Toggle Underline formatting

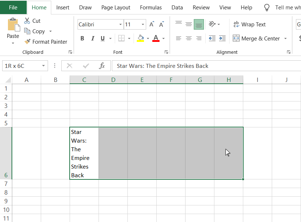(103, 38)
